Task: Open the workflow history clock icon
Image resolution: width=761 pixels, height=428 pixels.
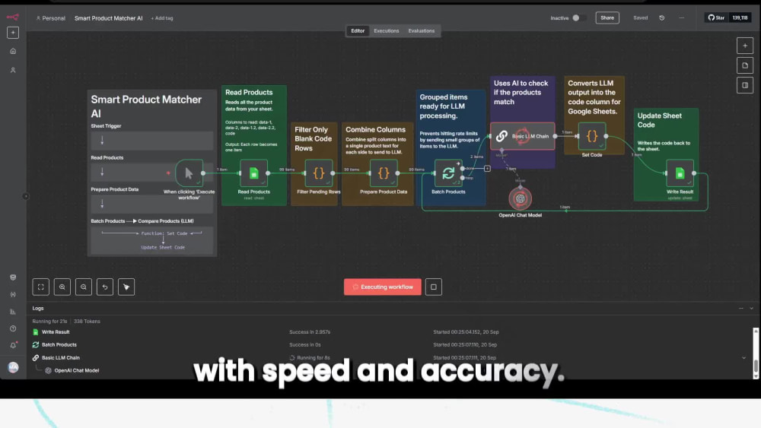Action: (x=661, y=18)
